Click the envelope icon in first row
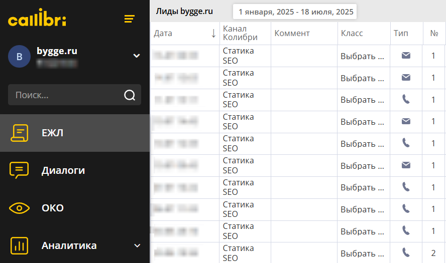This screenshot has width=446, height=263. (406, 56)
